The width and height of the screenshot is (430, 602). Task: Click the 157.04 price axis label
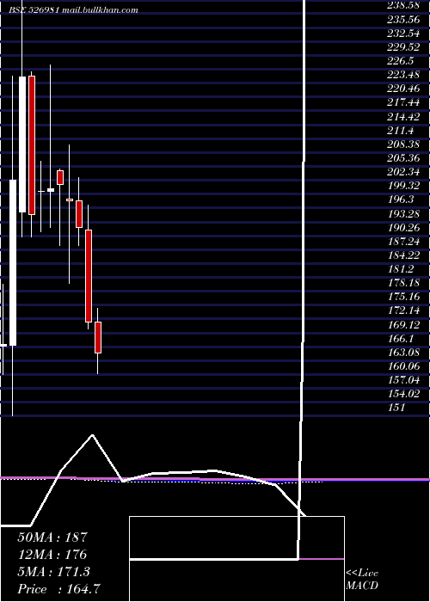pos(403,380)
